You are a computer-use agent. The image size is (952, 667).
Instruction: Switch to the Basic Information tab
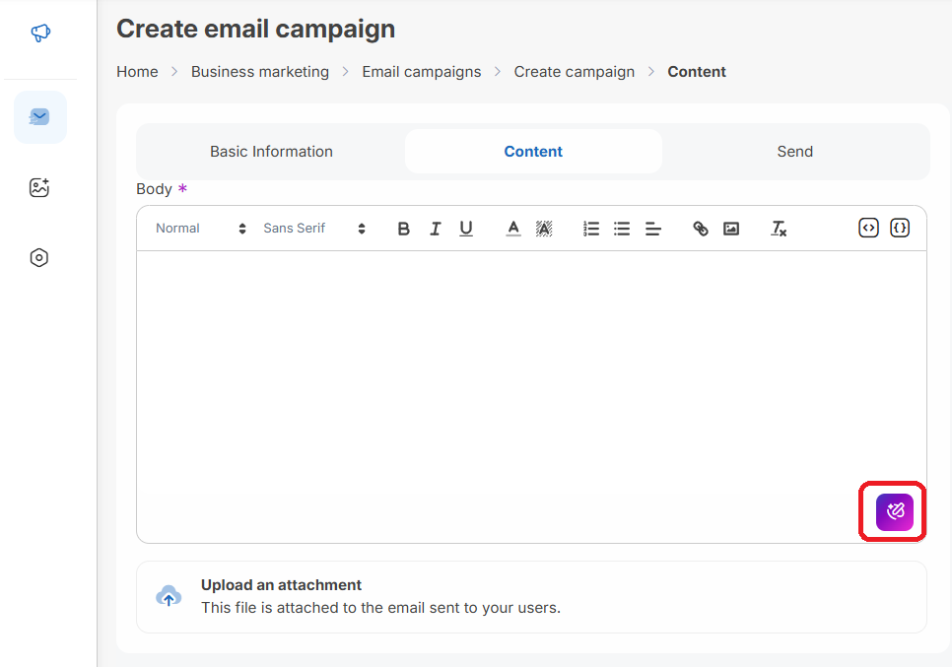(x=271, y=152)
